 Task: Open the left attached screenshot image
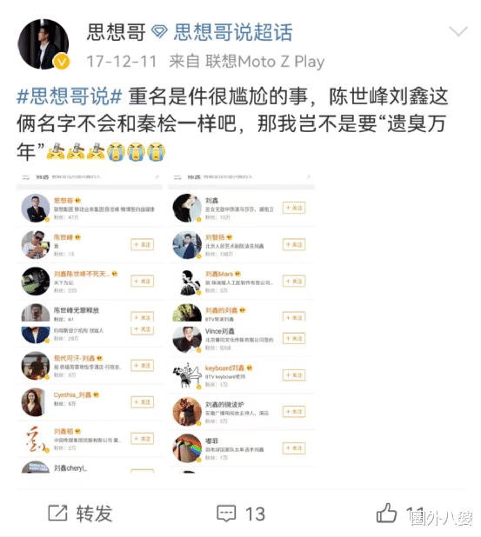90,323
